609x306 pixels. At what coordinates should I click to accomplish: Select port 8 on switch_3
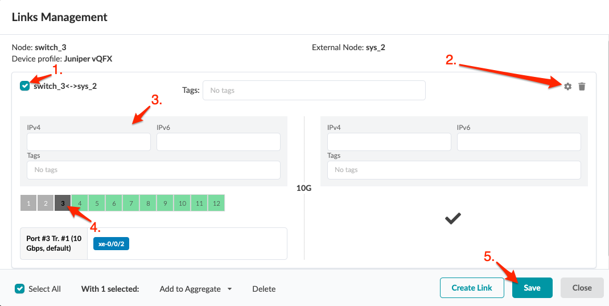pyautogui.click(x=148, y=203)
